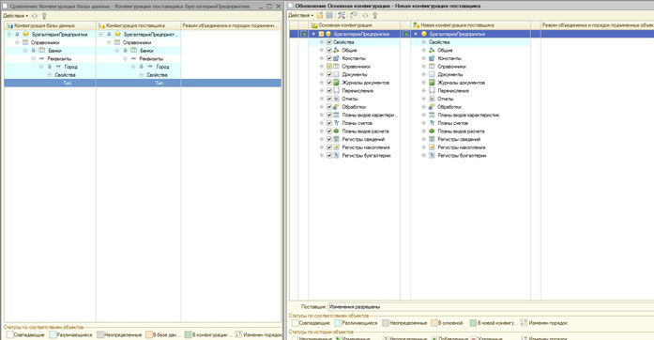
Task: Collapse Справочники node in Конфигурация базы данных
Action: (x=17, y=42)
